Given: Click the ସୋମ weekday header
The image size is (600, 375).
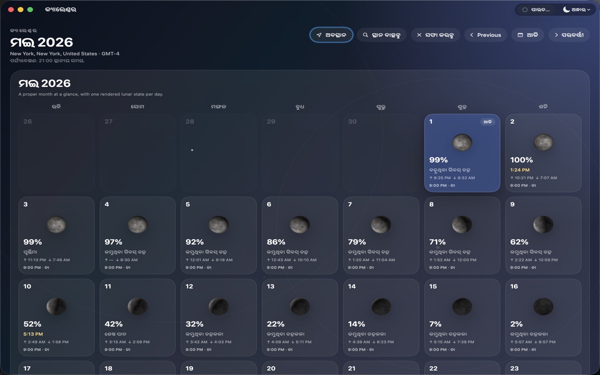Looking at the screenshot, I should (137, 106).
